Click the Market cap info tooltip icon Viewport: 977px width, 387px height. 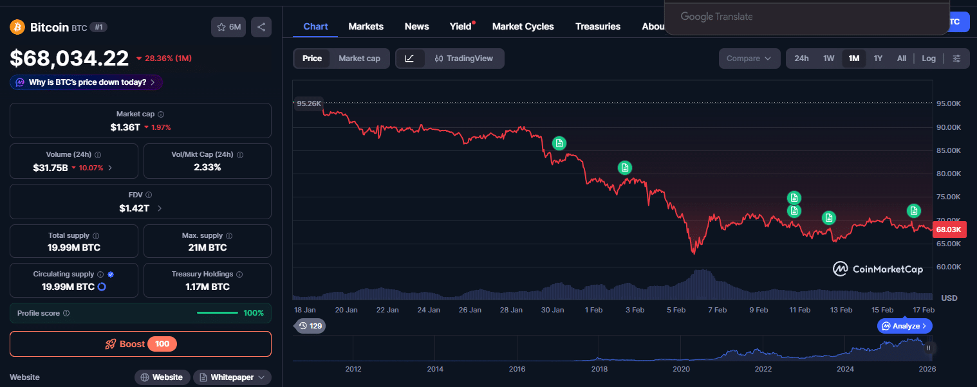point(160,114)
